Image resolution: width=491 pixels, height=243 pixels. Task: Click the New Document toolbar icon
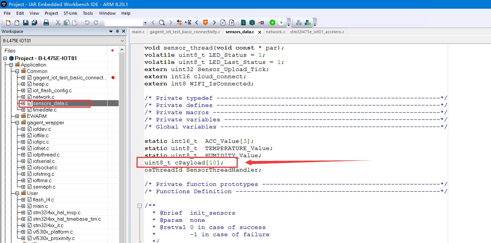pyautogui.click(x=8, y=23)
